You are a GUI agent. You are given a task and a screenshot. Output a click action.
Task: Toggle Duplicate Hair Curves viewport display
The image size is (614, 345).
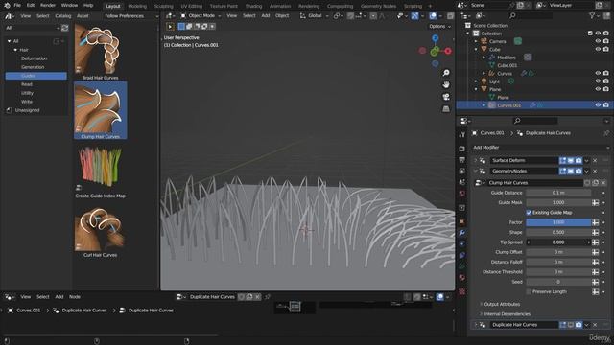pyautogui.click(x=571, y=325)
